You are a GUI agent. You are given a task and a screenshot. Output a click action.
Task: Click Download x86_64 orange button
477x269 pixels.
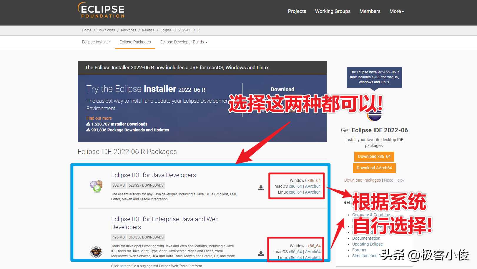374,156
